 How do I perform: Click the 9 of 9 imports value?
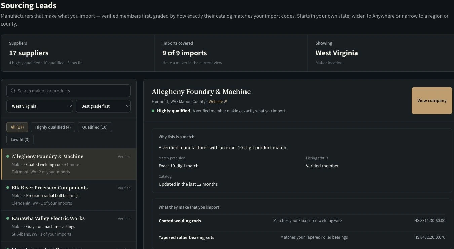point(185,53)
